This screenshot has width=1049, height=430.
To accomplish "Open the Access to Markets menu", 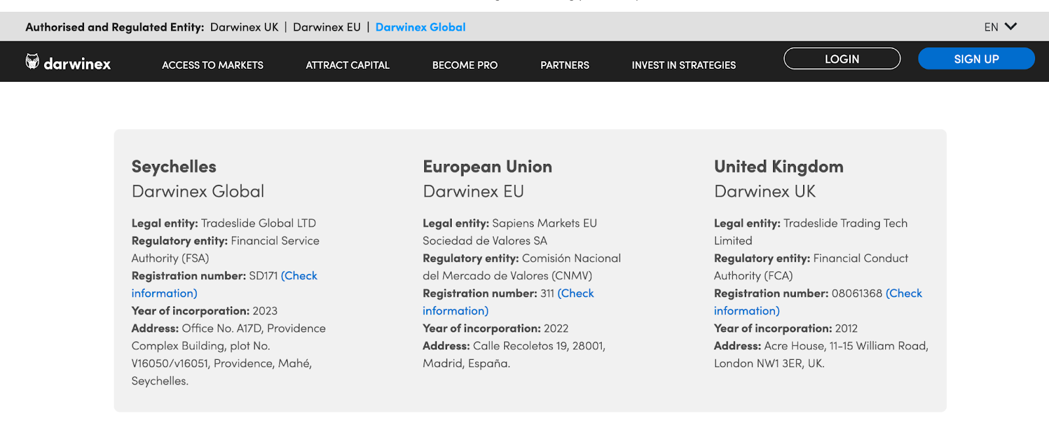I will (x=212, y=65).
